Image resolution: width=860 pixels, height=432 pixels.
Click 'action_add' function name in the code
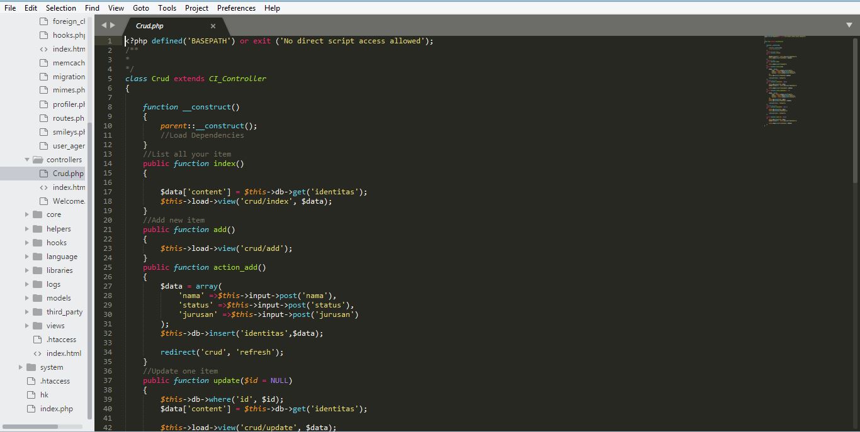click(235, 267)
